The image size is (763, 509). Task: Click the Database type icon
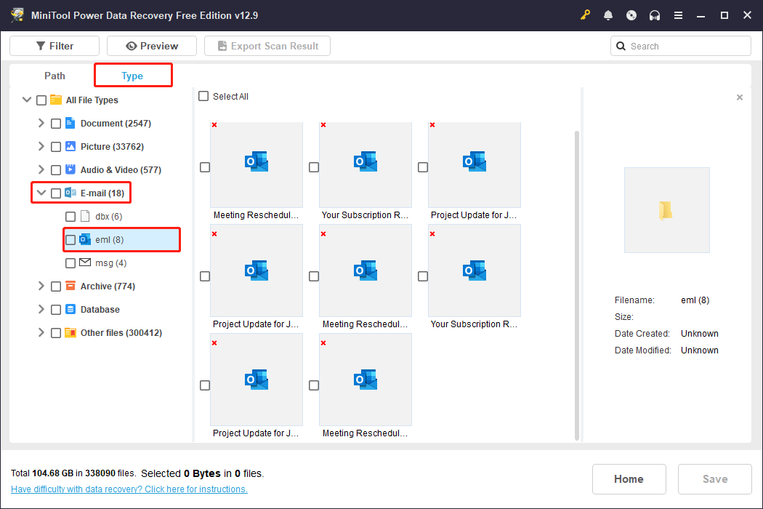tap(70, 309)
